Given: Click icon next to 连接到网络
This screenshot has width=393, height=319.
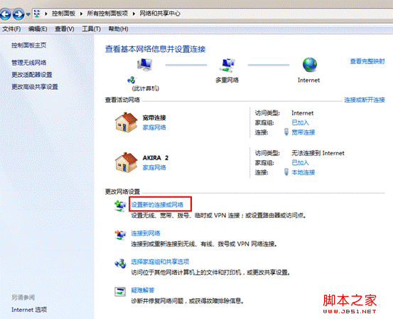Looking at the screenshot, I should pyautogui.click(x=120, y=235).
